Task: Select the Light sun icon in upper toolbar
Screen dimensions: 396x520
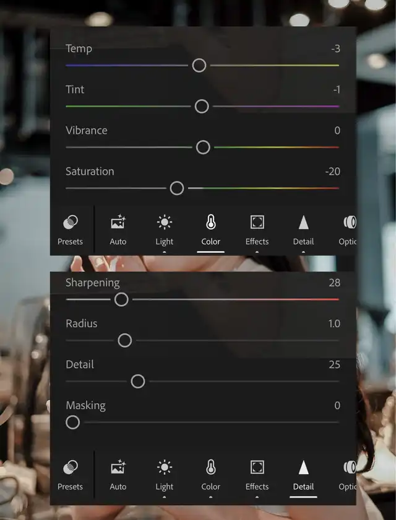Action: (164, 223)
